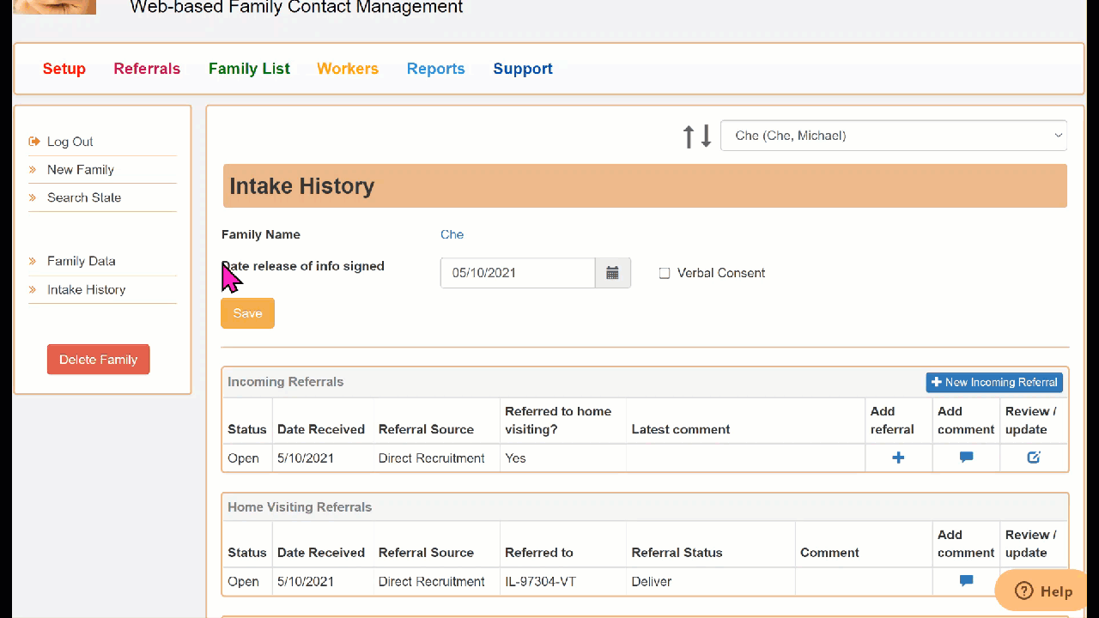Click the Referral Status column header
1099x618 pixels.
(677, 553)
